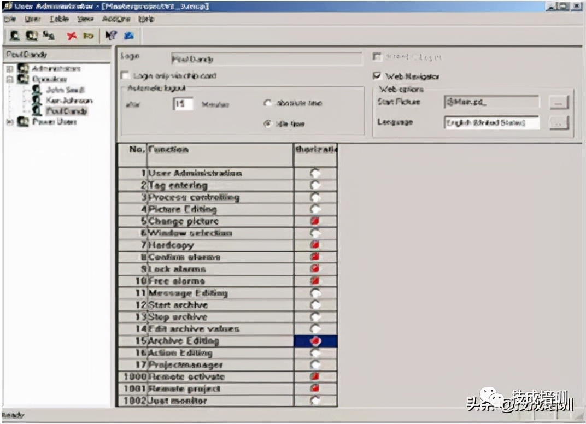The image size is (586, 424).
Task: Toggle authorization for Window selection
Action: coord(315,233)
